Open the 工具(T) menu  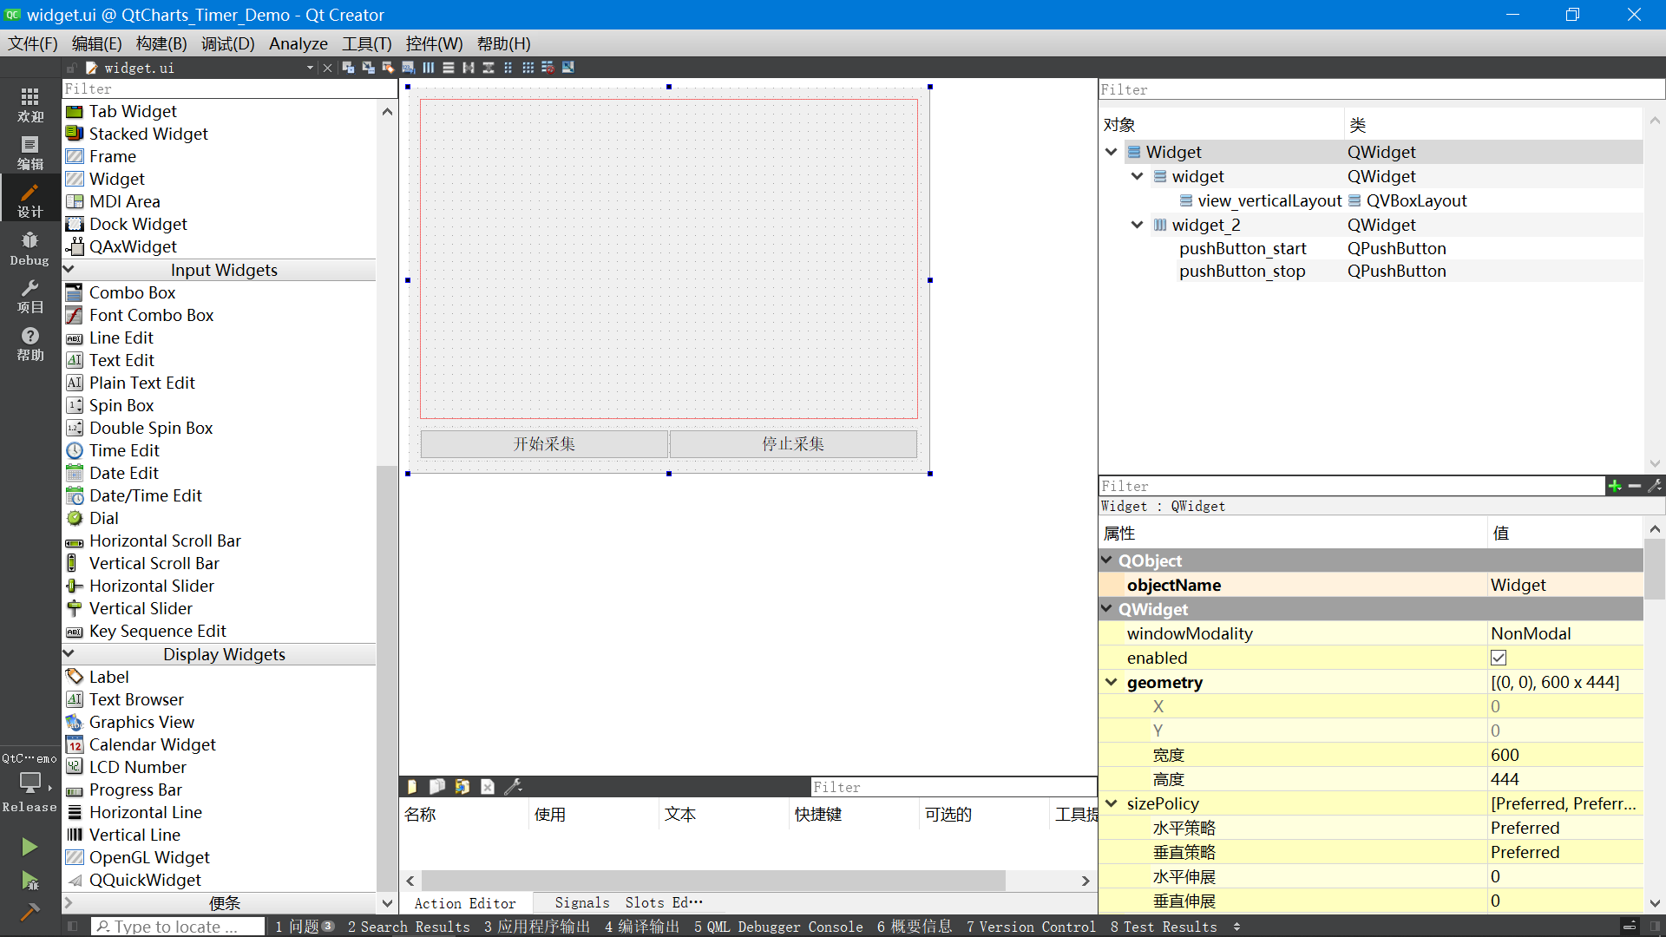click(x=365, y=43)
